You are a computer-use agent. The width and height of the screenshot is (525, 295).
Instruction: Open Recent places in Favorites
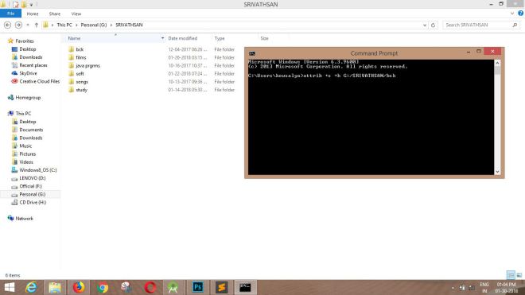pyautogui.click(x=33, y=65)
